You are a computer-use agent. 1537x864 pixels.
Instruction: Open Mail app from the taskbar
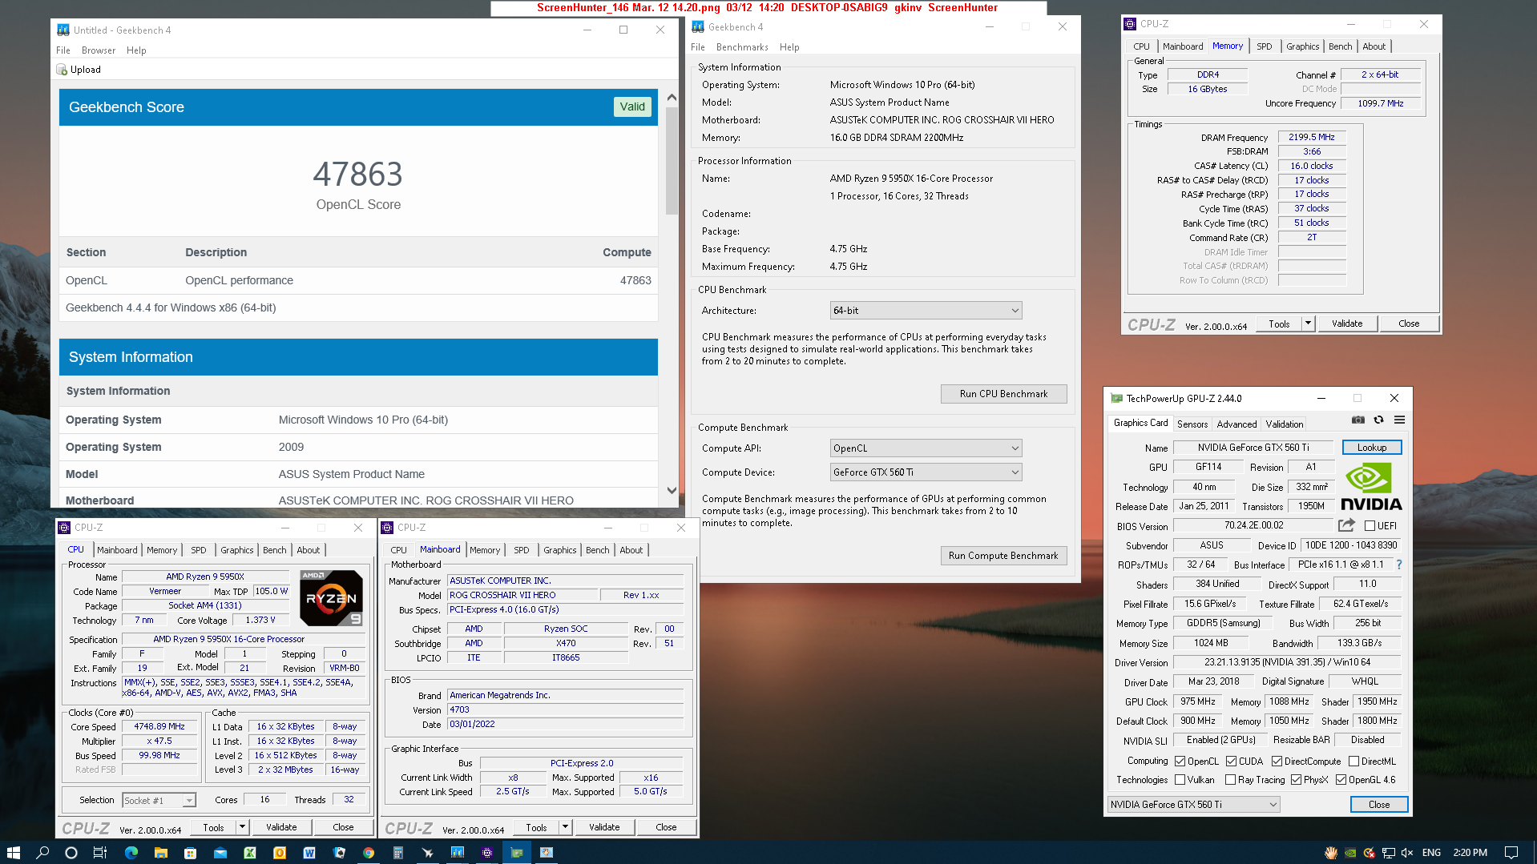coord(220,853)
